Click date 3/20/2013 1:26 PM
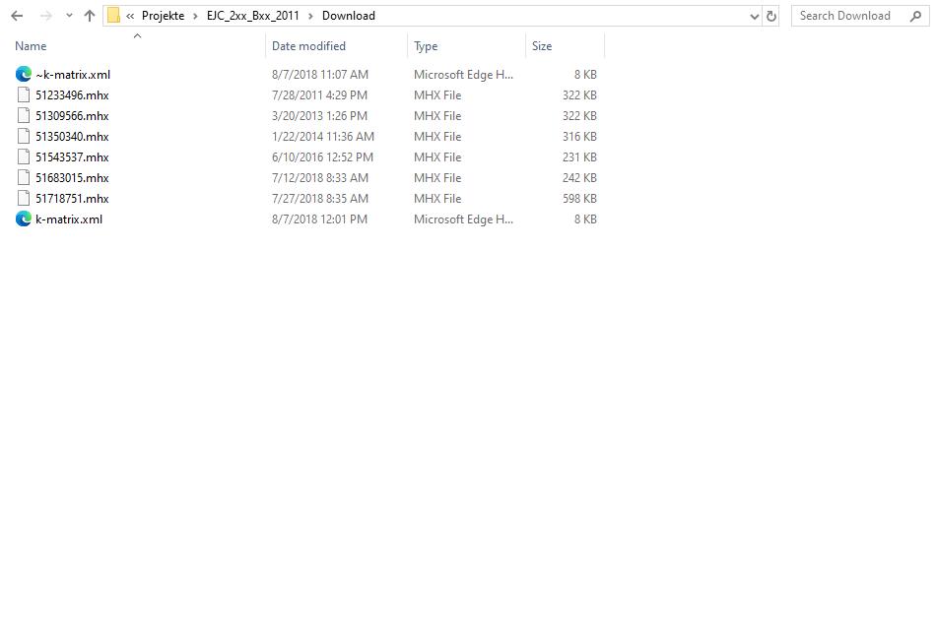Screen dimensions: 937x624 pos(319,116)
